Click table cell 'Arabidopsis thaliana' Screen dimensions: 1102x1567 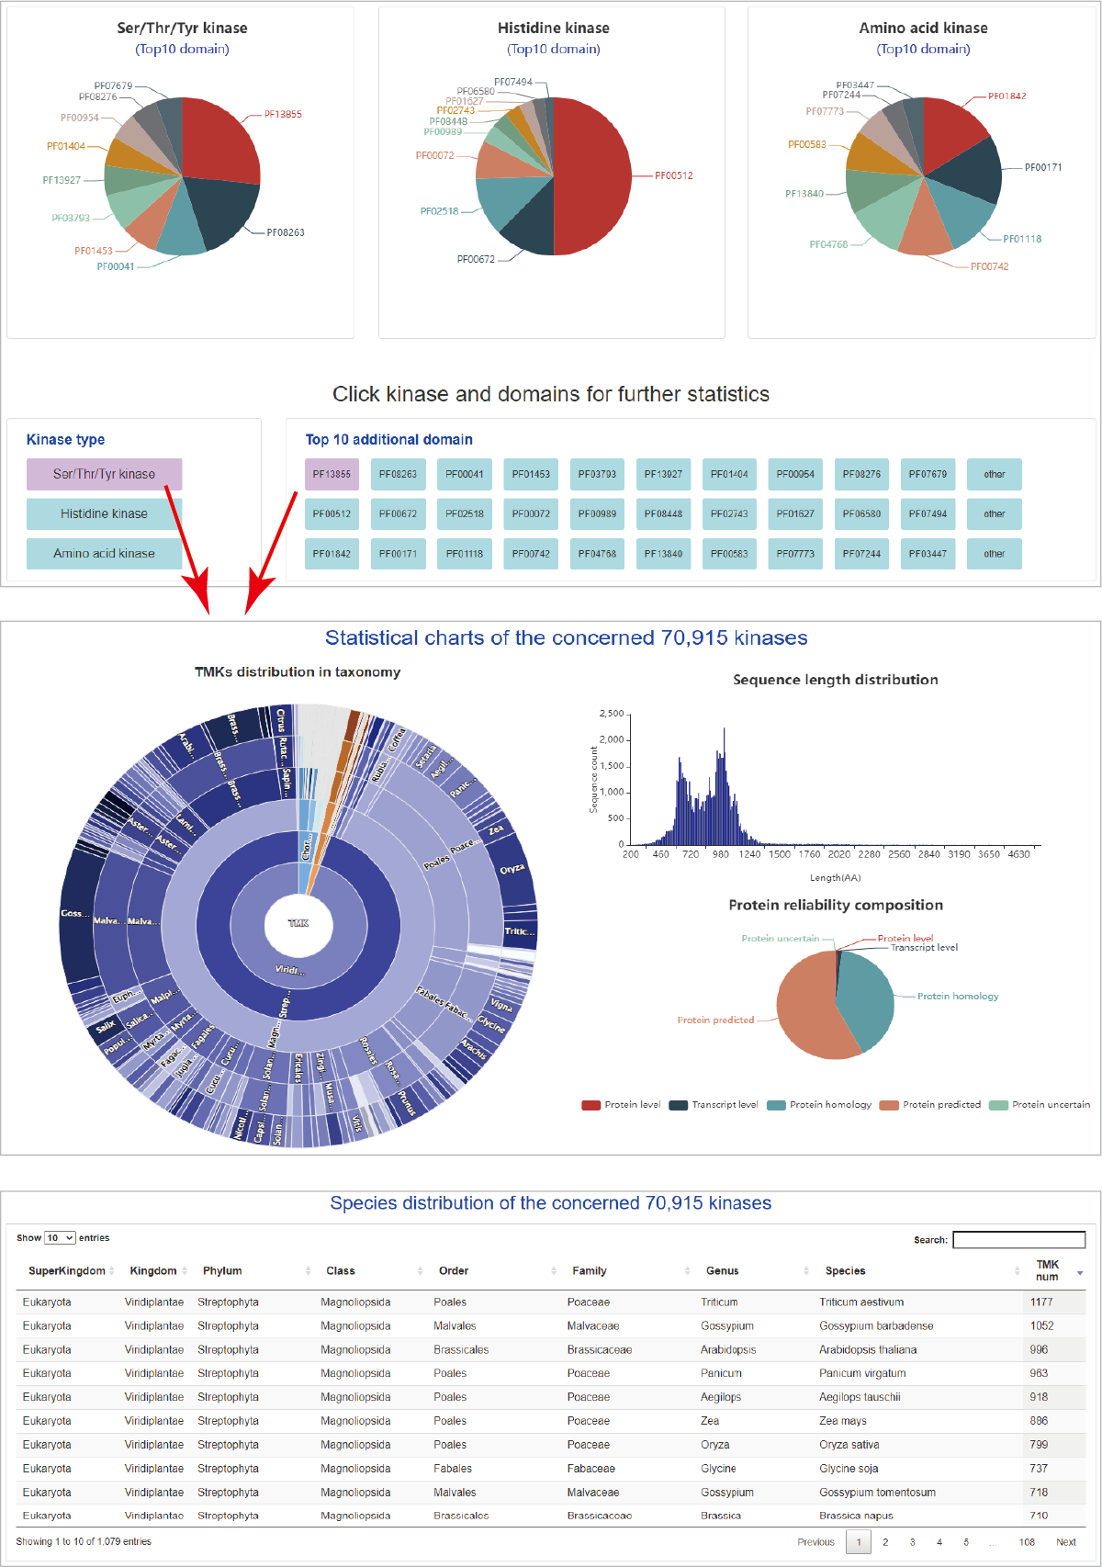(x=868, y=1349)
